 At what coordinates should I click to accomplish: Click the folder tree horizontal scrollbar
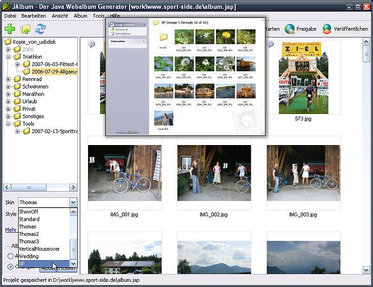point(39,188)
